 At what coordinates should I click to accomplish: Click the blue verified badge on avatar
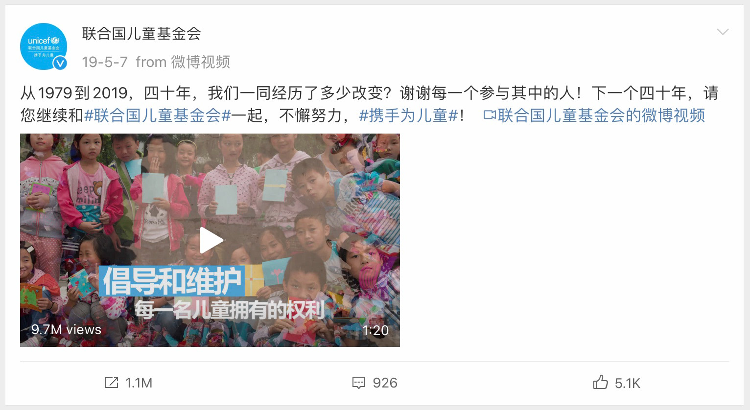pos(60,63)
